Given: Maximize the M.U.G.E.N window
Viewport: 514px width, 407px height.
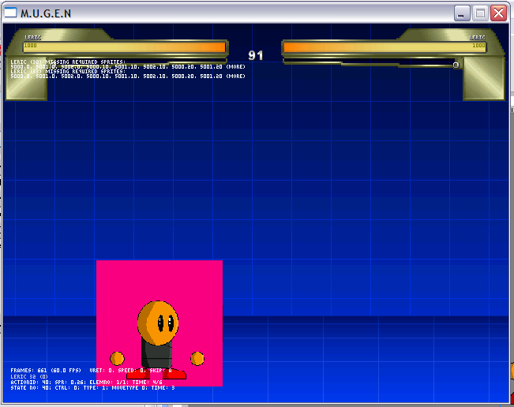Looking at the screenshot, I should (479, 13).
